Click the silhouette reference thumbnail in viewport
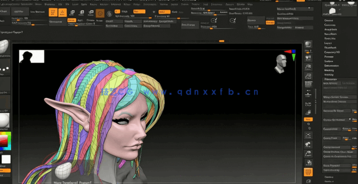The image size is (358, 184). pos(31,56)
